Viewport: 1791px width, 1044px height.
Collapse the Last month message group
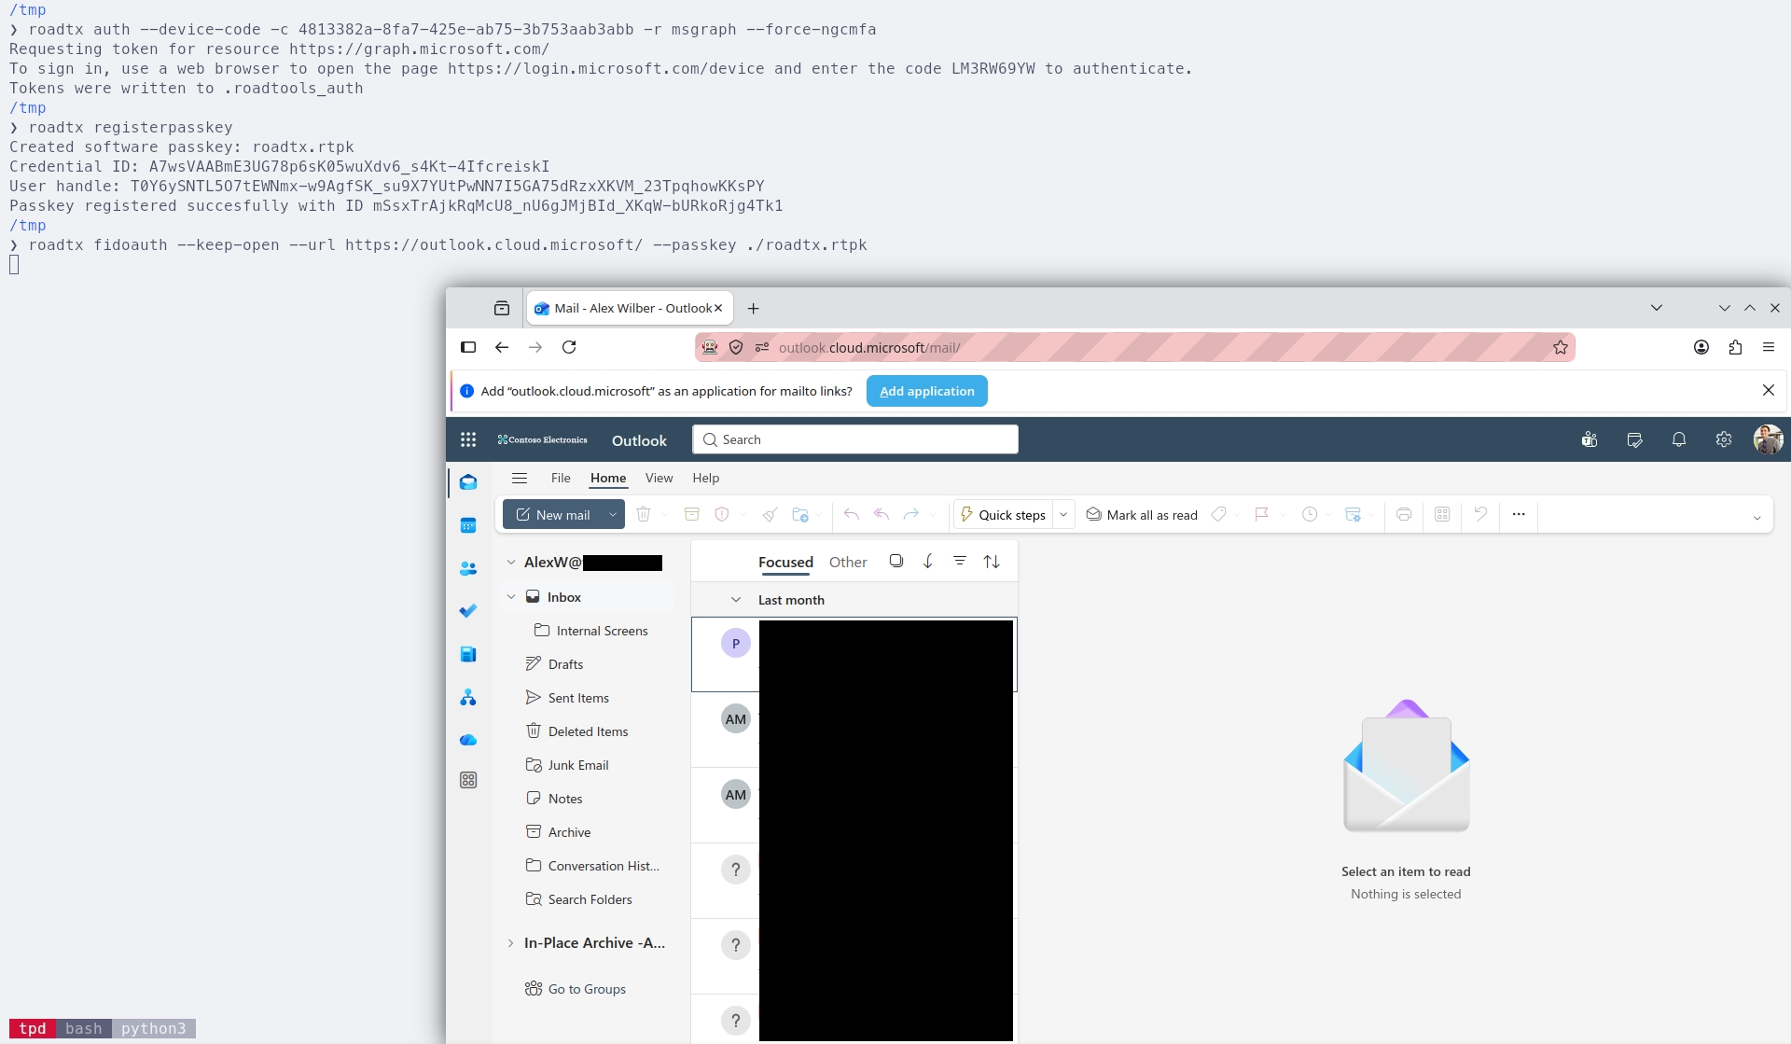(736, 599)
